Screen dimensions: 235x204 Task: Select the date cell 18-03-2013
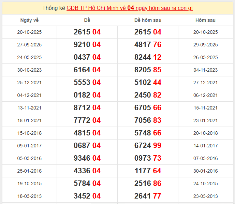[x=29, y=196]
